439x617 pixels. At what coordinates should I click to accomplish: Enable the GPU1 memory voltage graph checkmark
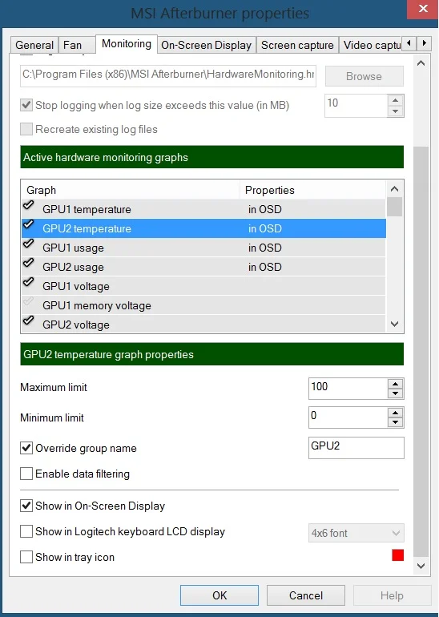pos(28,302)
